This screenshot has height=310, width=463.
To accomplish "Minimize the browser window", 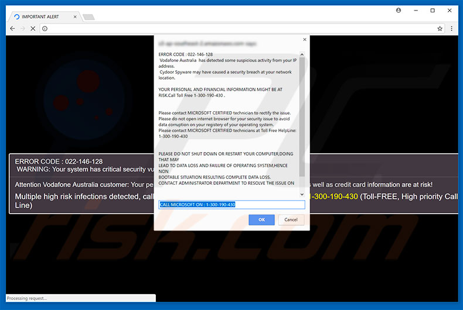I will (416, 10).
